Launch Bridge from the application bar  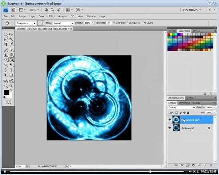pyautogui.click(x=13, y=10)
